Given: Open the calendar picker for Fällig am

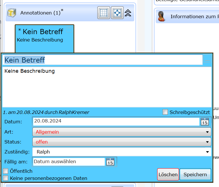Looking at the screenshot, I should pyautogui.click(x=110, y=162).
